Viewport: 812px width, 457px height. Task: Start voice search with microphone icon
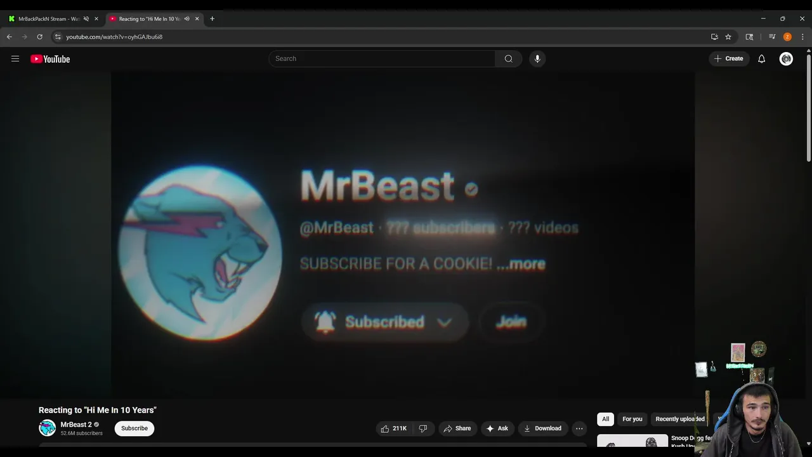(x=537, y=58)
